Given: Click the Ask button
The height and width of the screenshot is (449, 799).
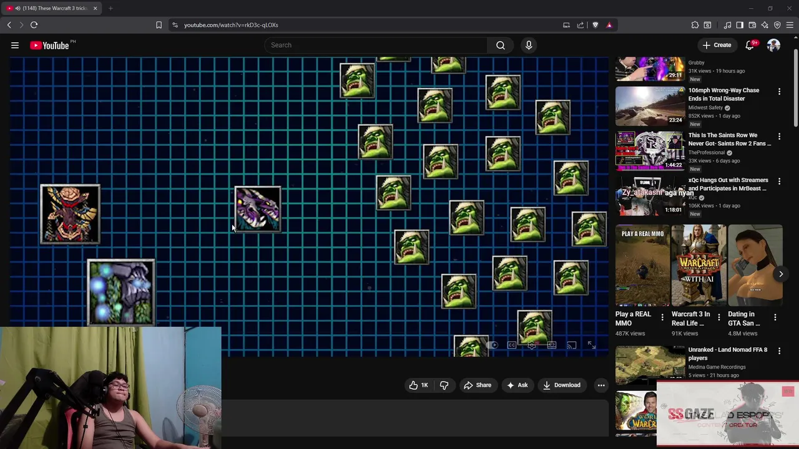Looking at the screenshot, I should (x=517, y=385).
